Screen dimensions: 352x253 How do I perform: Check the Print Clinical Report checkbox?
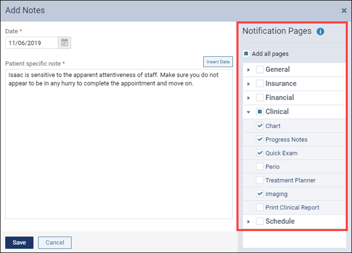[x=260, y=207]
